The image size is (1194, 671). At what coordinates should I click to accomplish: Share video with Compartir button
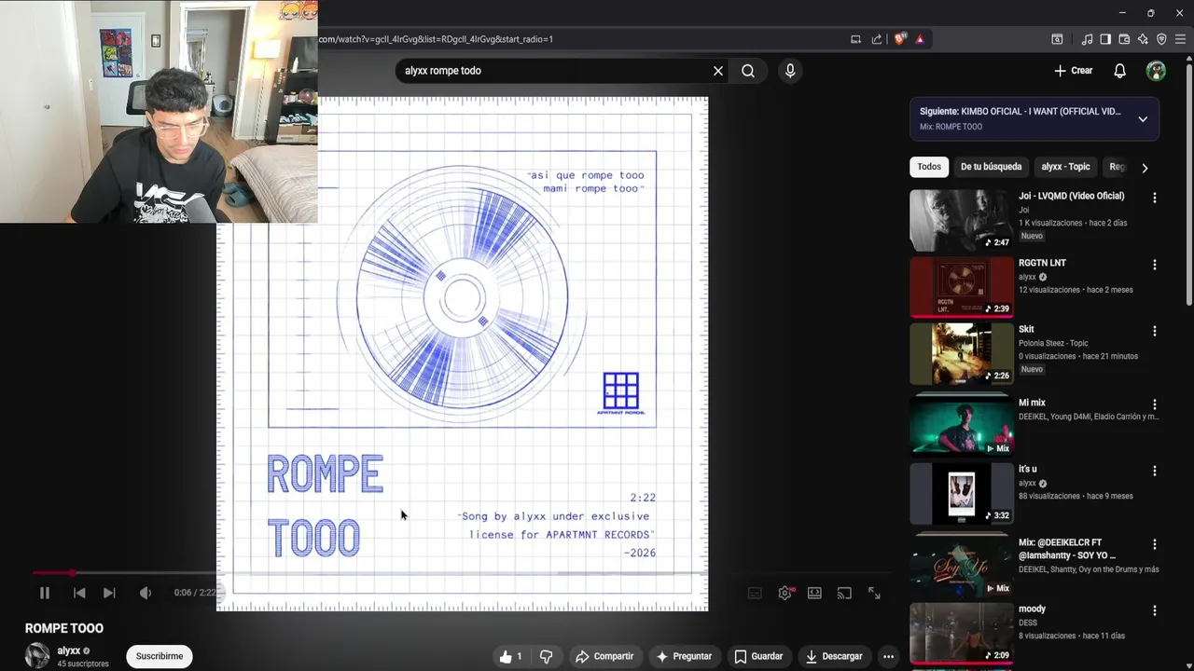604,656
